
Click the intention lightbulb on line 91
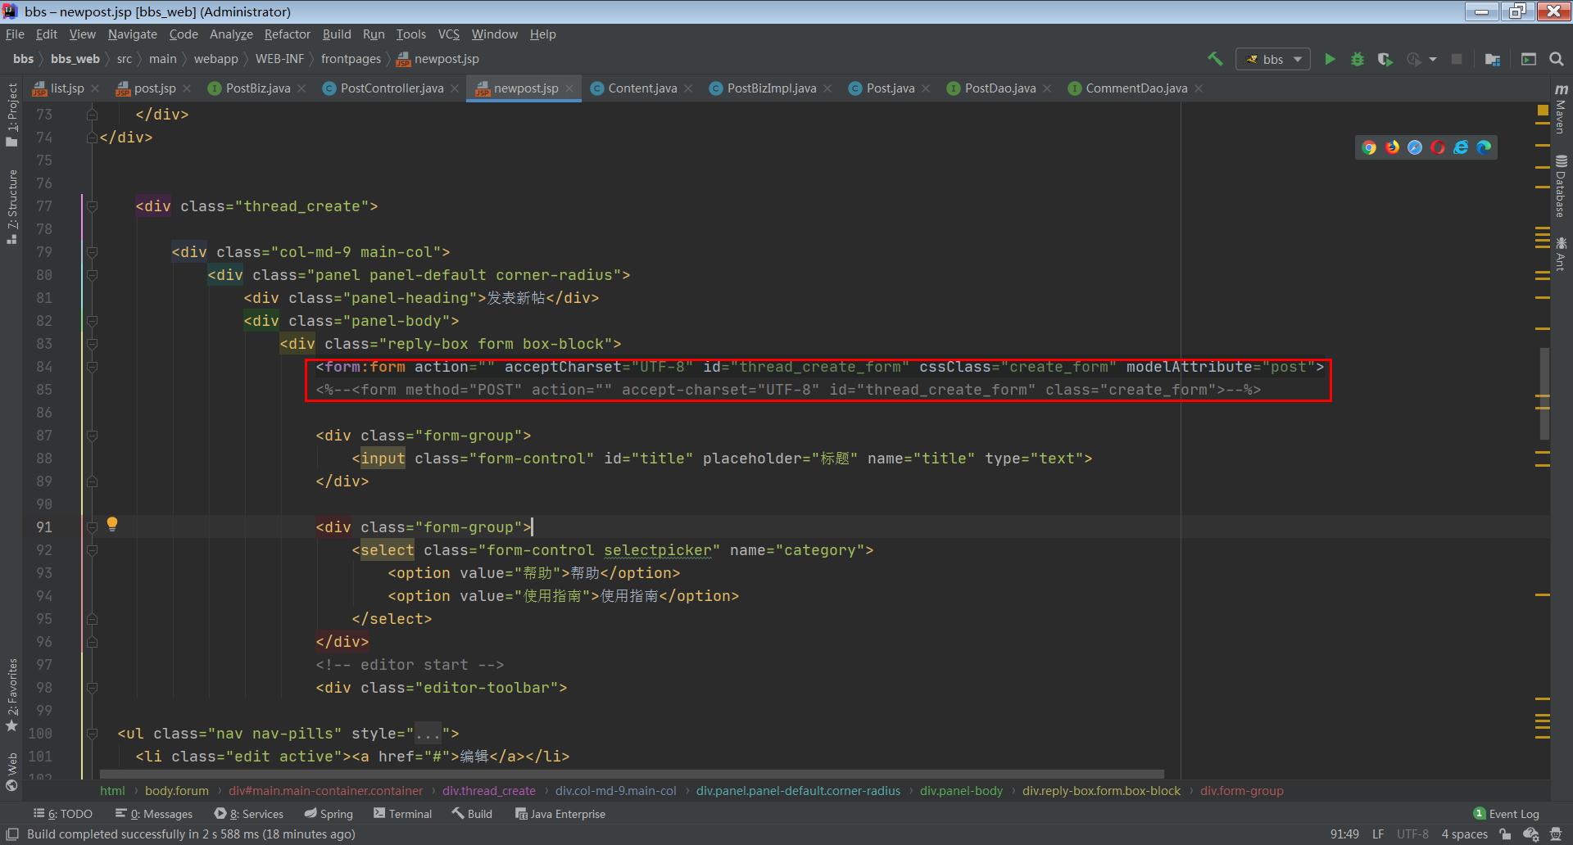point(112,524)
